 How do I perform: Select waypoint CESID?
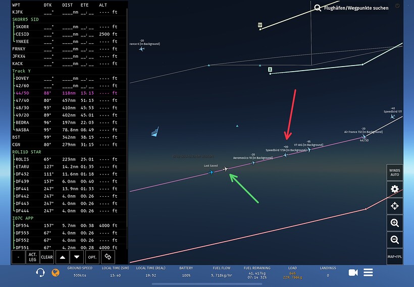pos(69,34)
